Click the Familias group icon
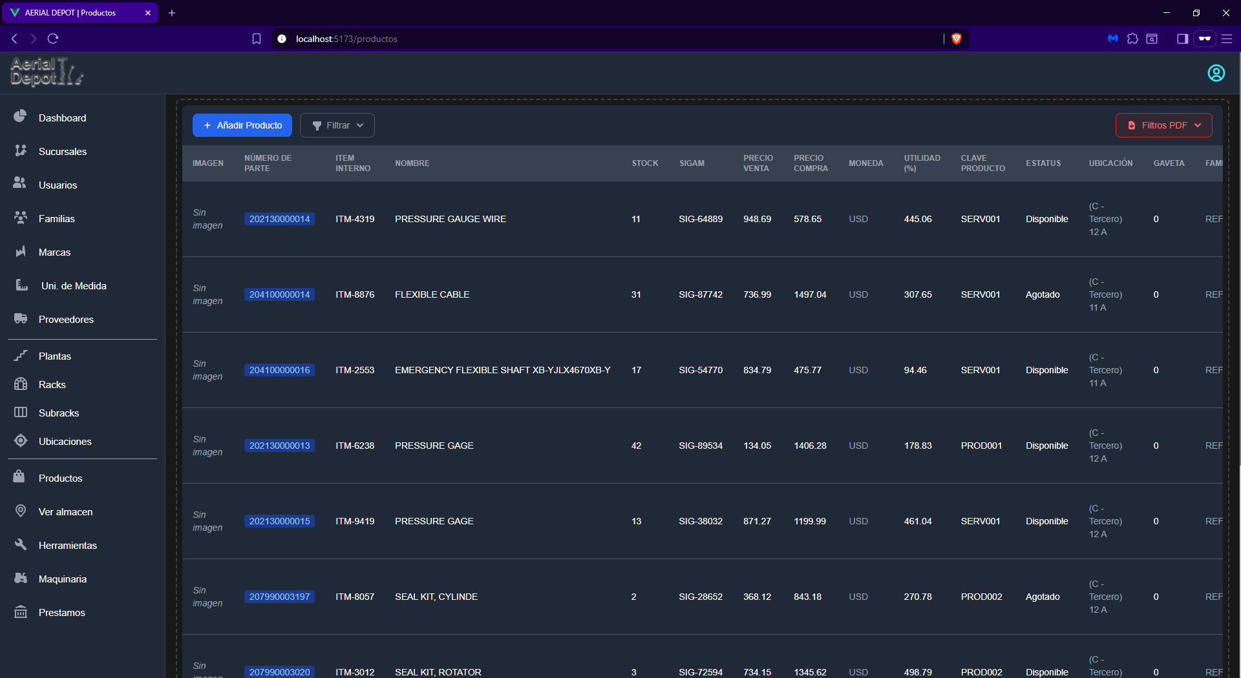Image resolution: width=1241 pixels, height=678 pixels. [20, 217]
